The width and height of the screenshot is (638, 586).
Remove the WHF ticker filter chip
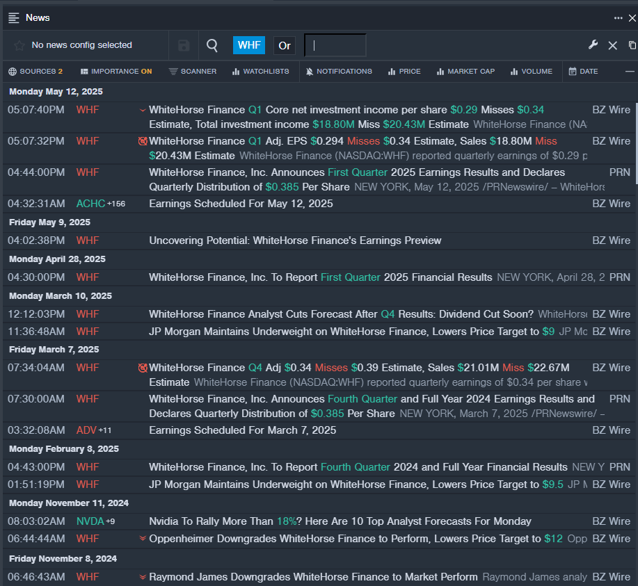249,45
